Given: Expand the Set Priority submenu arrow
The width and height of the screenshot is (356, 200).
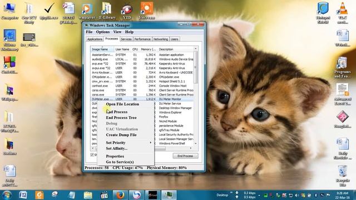Looking at the screenshot, I should click(150, 143).
